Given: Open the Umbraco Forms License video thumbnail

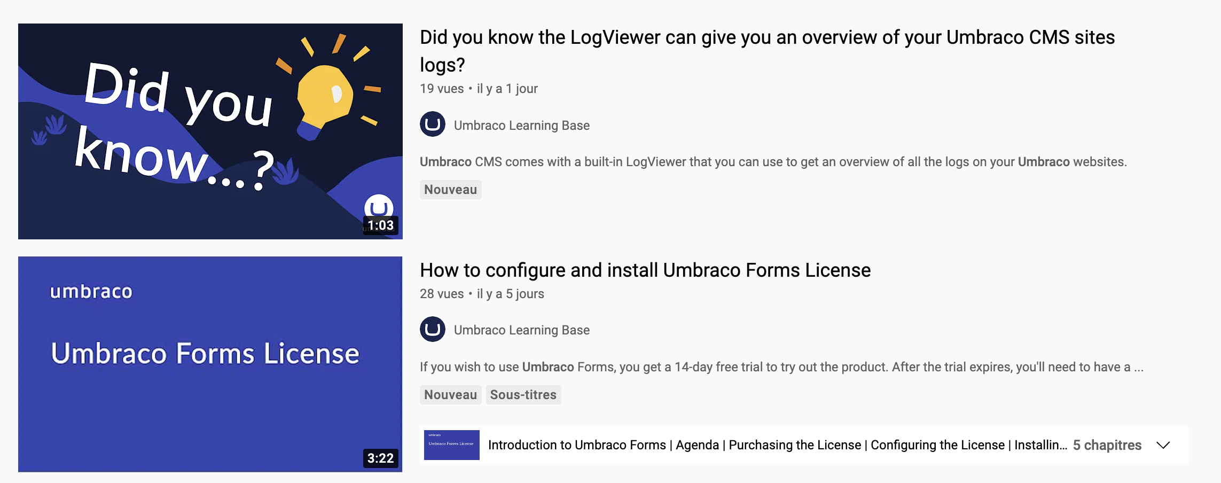Looking at the screenshot, I should (210, 364).
